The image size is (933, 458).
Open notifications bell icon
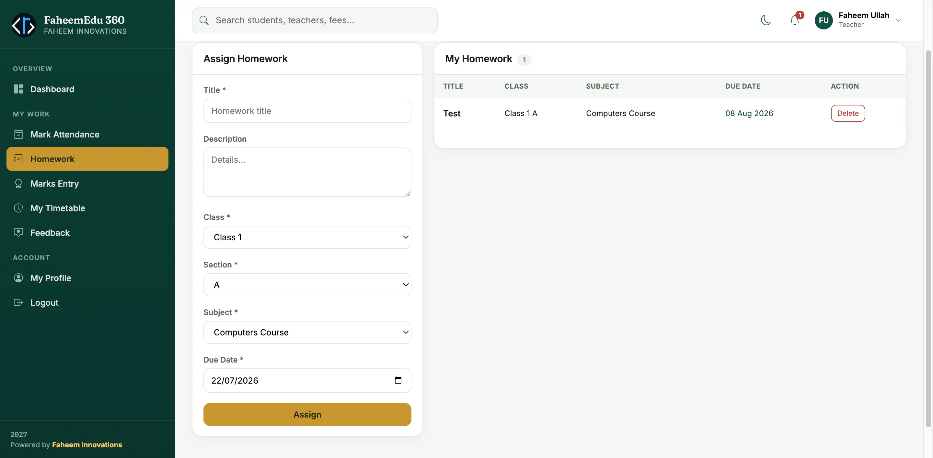click(x=795, y=20)
